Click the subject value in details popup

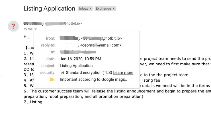[x=76, y=66]
